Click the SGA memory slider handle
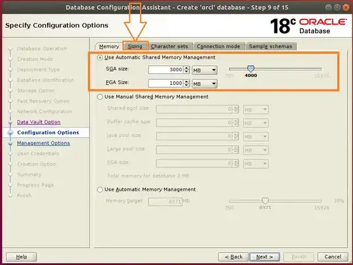Viewport: 353px width, 265px height. (251, 69)
